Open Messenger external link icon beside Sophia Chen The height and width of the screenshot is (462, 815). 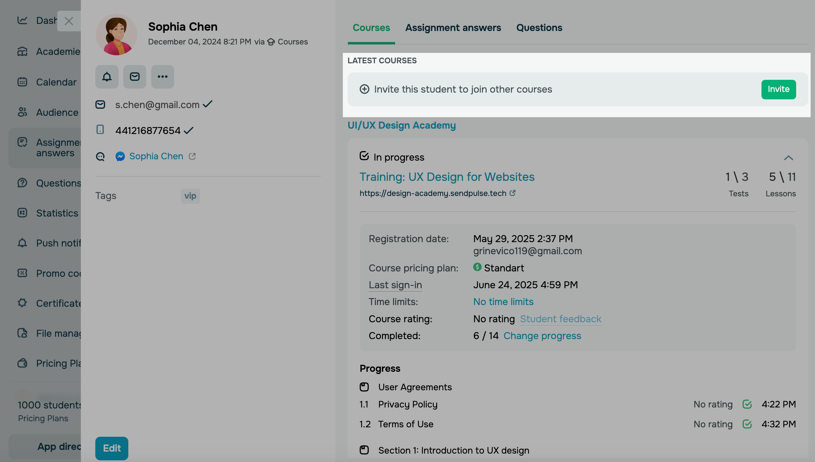[x=192, y=156]
